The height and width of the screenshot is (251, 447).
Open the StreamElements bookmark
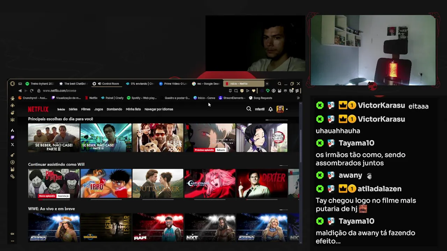(231, 98)
